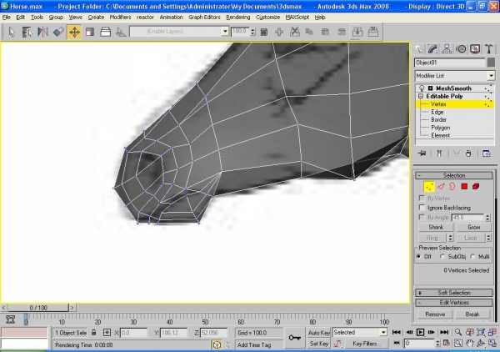Toggle Auto Key animation mode
This screenshot has width=500, height=352.
pos(318,333)
